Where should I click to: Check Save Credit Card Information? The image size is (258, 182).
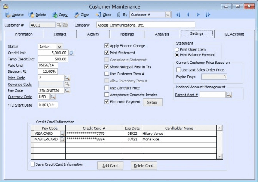tap(33, 164)
